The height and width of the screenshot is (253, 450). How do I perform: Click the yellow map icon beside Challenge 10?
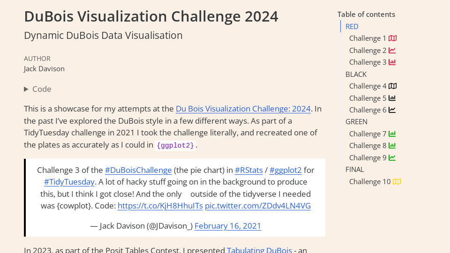pyautogui.click(x=397, y=182)
